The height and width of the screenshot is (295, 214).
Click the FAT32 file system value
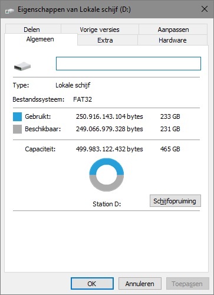(x=83, y=99)
